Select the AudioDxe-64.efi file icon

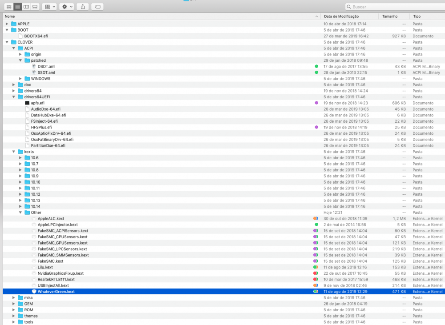(x=27, y=109)
